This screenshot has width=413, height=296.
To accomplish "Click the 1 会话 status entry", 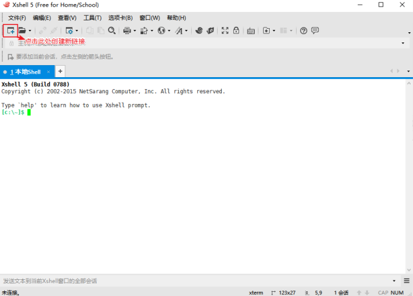I will coord(341,292).
